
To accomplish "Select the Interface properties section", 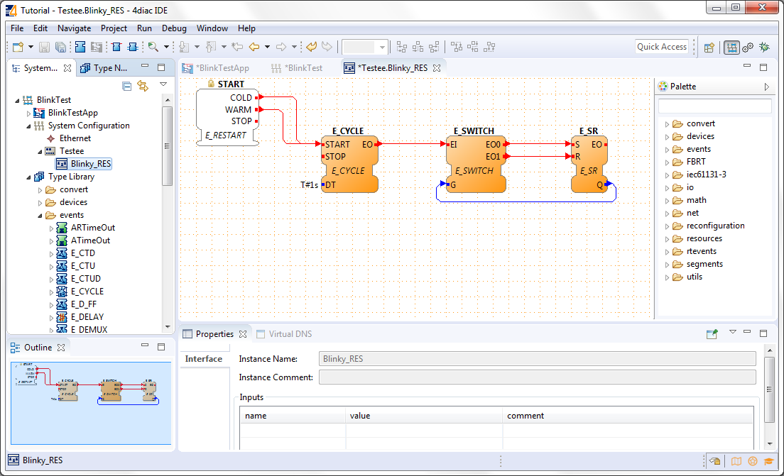I will click(x=204, y=359).
